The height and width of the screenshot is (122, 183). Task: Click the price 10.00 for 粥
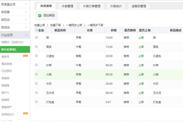[109, 38]
